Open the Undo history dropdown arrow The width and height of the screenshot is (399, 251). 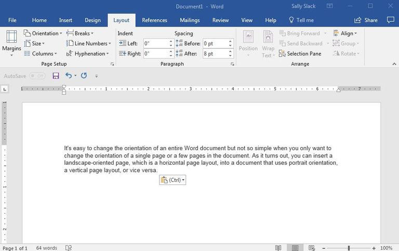click(75, 76)
